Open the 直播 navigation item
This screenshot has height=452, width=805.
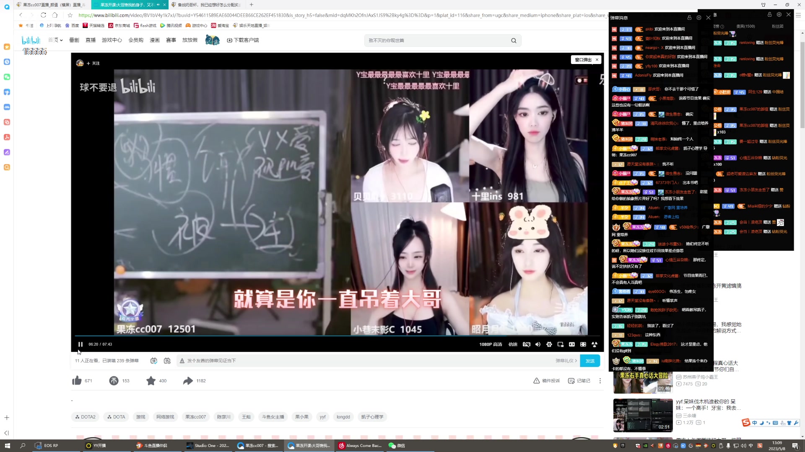(x=91, y=40)
